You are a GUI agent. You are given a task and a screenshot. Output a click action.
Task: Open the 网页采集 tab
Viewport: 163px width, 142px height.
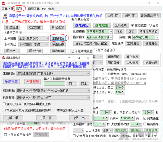click(34, 9)
